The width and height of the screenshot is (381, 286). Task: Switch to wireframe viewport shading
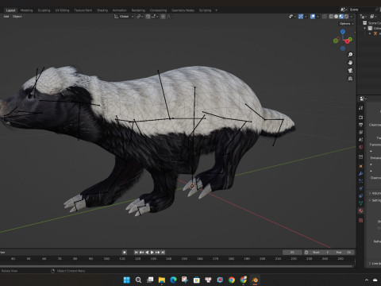coord(331,17)
